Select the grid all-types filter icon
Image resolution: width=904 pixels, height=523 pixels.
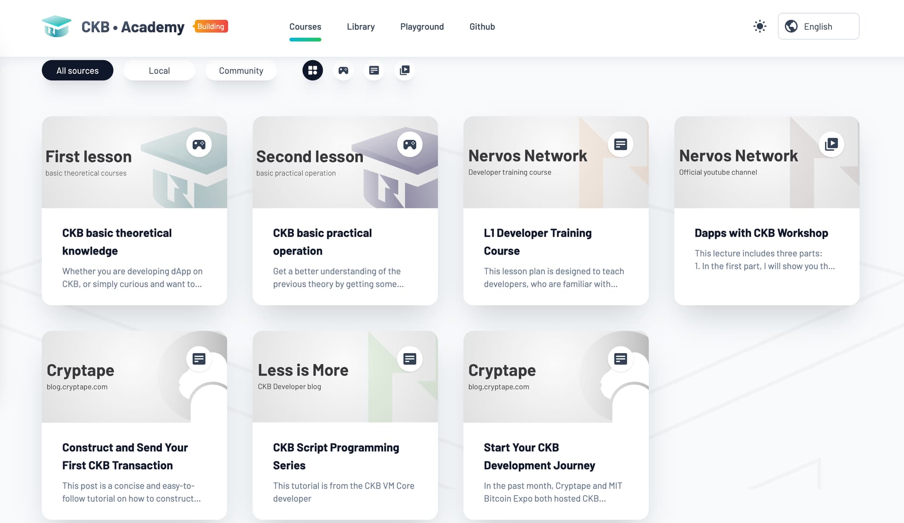pos(313,71)
